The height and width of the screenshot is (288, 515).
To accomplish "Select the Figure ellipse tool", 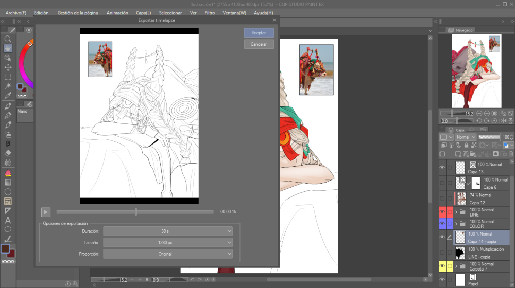I will tap(8, 192).
